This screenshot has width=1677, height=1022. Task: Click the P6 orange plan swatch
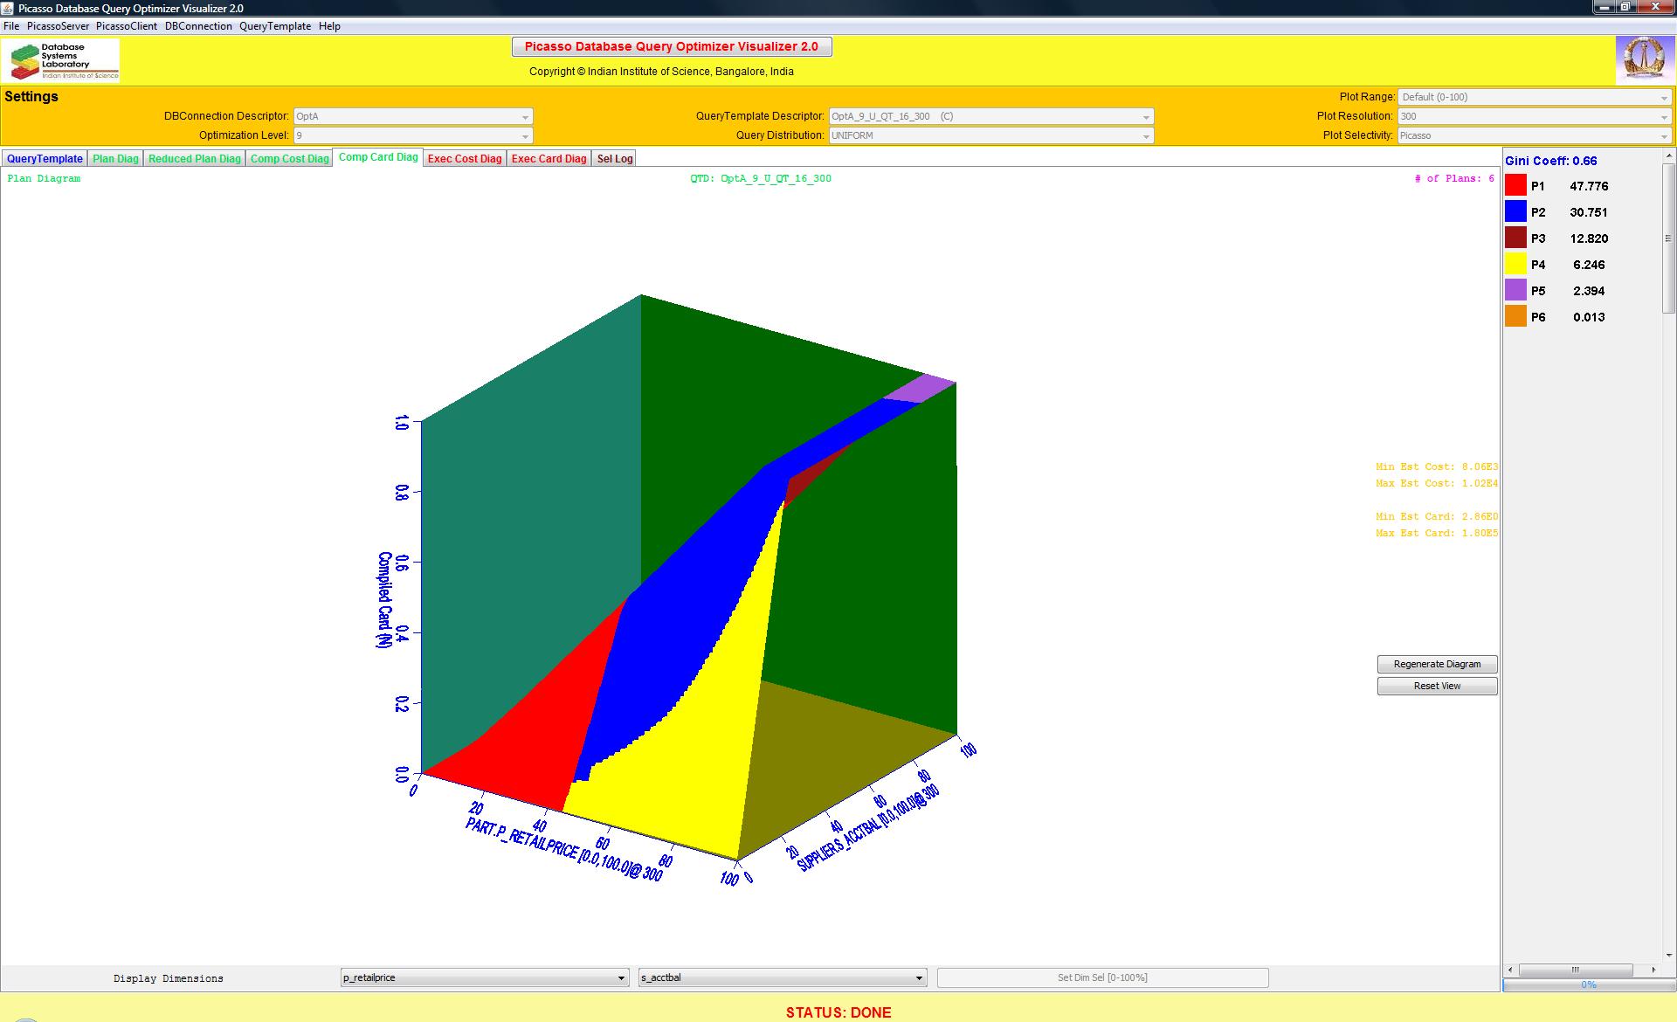[1515, 316]
